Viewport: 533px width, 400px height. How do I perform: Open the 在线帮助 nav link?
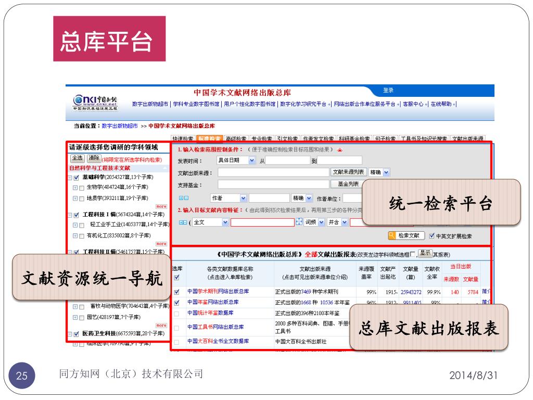(x=441, y=104)
